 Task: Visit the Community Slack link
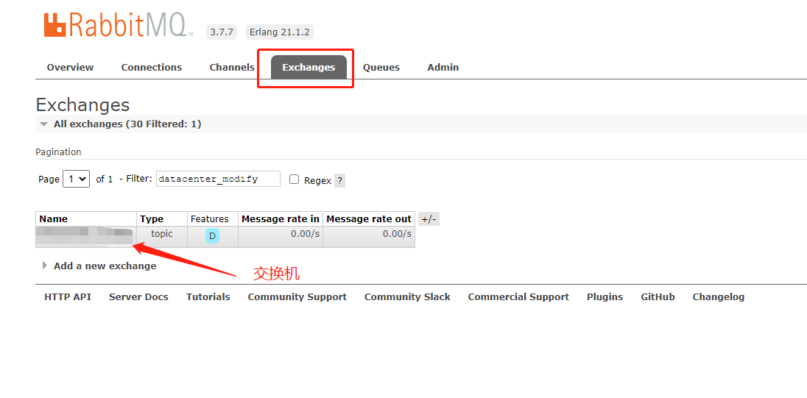[407, 296]
